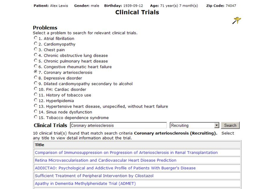
Task: Select the Hyperlipidemia radio button
Action: point(36,100)
